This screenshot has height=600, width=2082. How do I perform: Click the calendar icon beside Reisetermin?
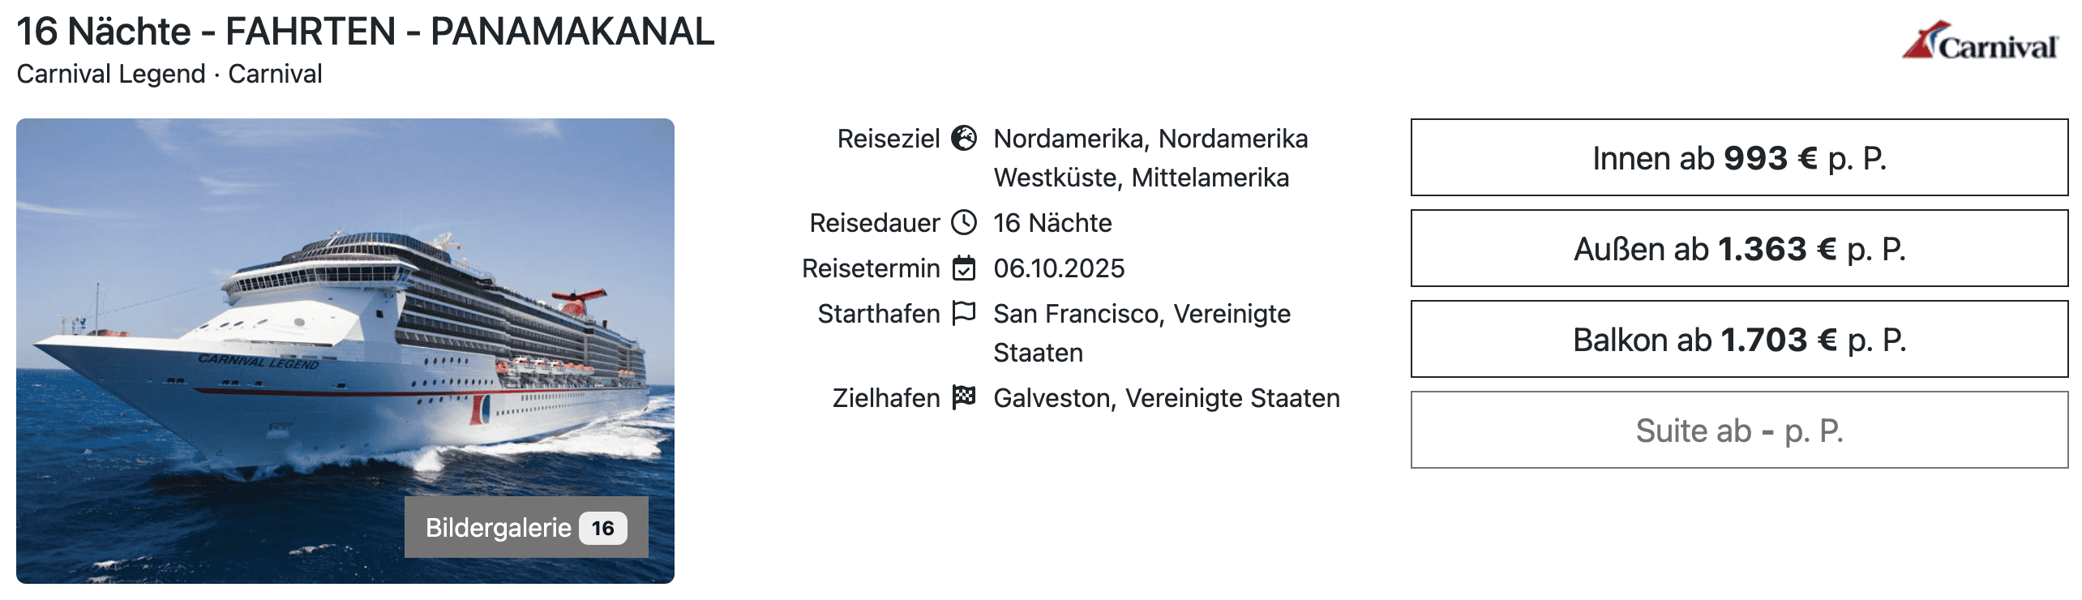pyautogui.click(x=963, y=268)
